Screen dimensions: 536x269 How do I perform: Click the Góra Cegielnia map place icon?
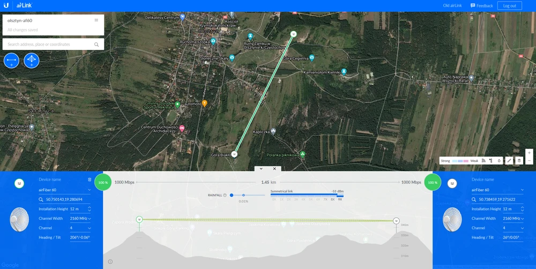(x=311, y=57)
